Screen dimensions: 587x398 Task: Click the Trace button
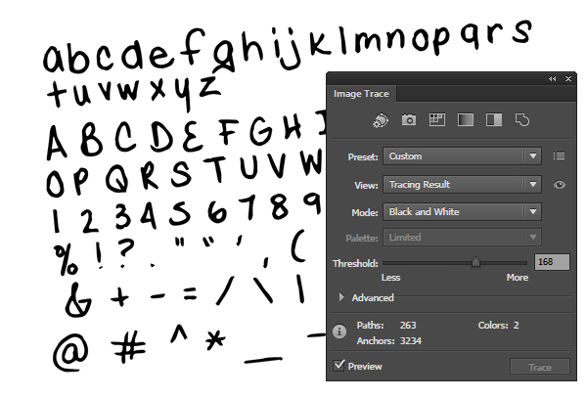[x=540, y=367]
